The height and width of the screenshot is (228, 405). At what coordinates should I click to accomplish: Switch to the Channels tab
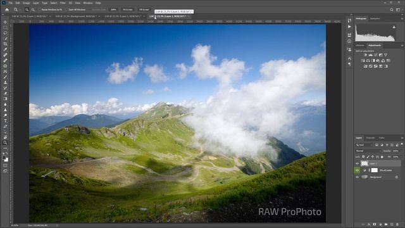370,138
